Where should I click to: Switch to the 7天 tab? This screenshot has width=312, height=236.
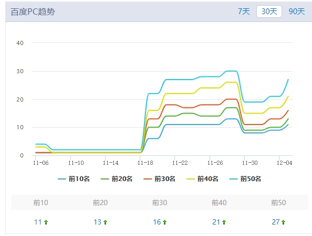[244, 12]
